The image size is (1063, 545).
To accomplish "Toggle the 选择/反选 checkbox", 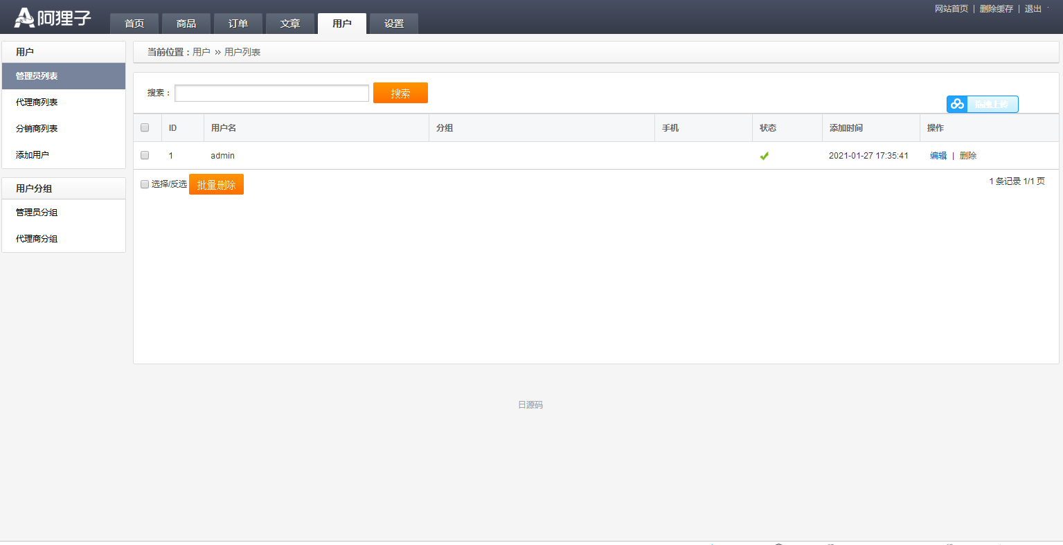I will click(x=145, y=184).
